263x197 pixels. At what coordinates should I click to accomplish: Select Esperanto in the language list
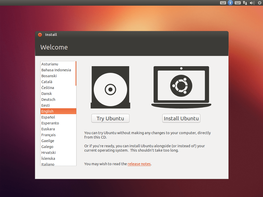click(x=54, y=123)
